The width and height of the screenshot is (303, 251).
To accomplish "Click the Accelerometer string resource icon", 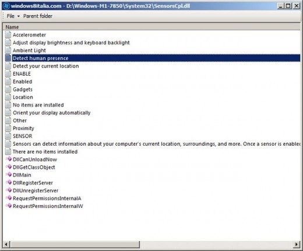I will click(x=8, y=34).
